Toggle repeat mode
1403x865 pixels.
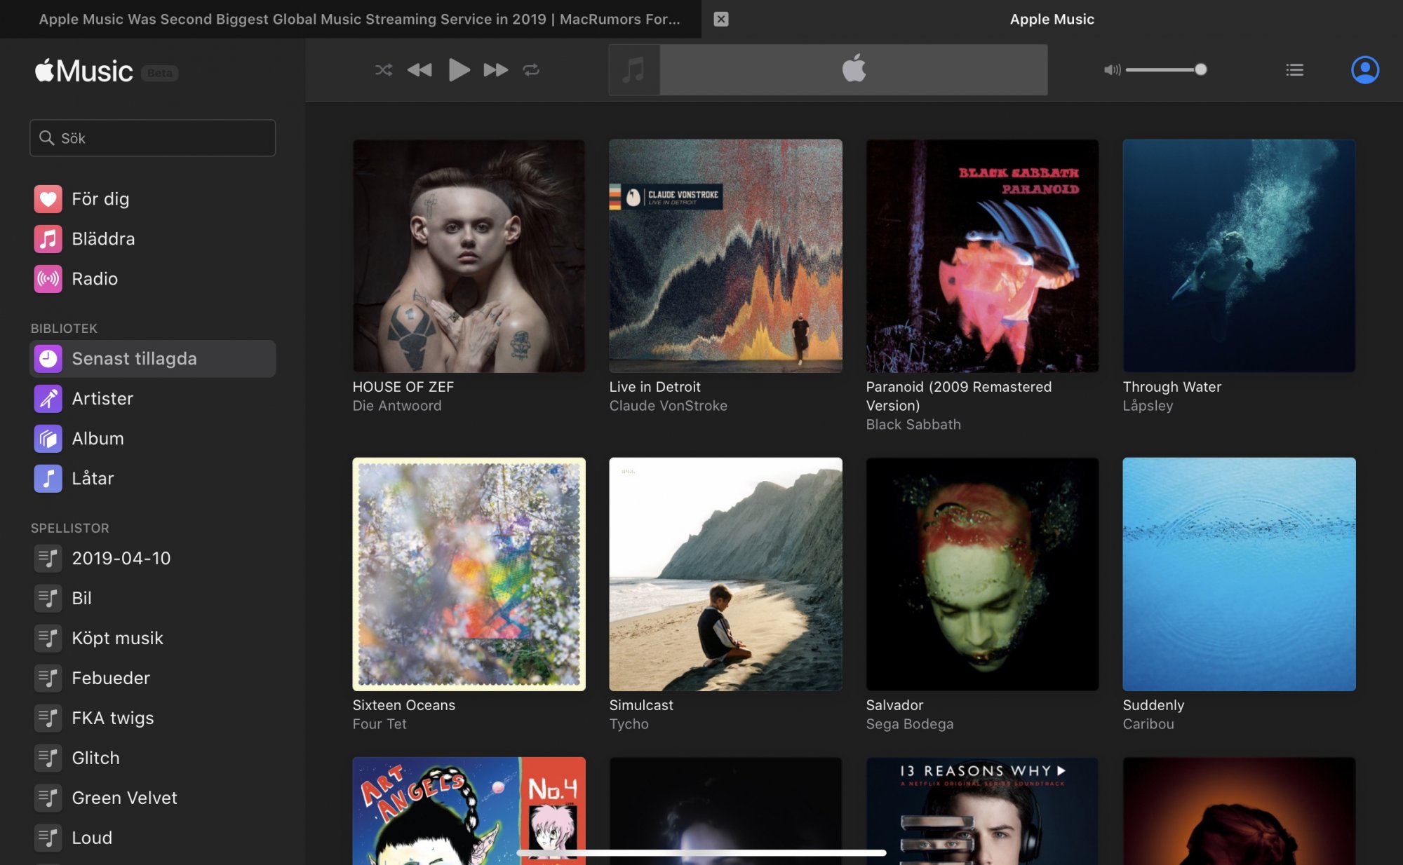(x=531, y=70)
